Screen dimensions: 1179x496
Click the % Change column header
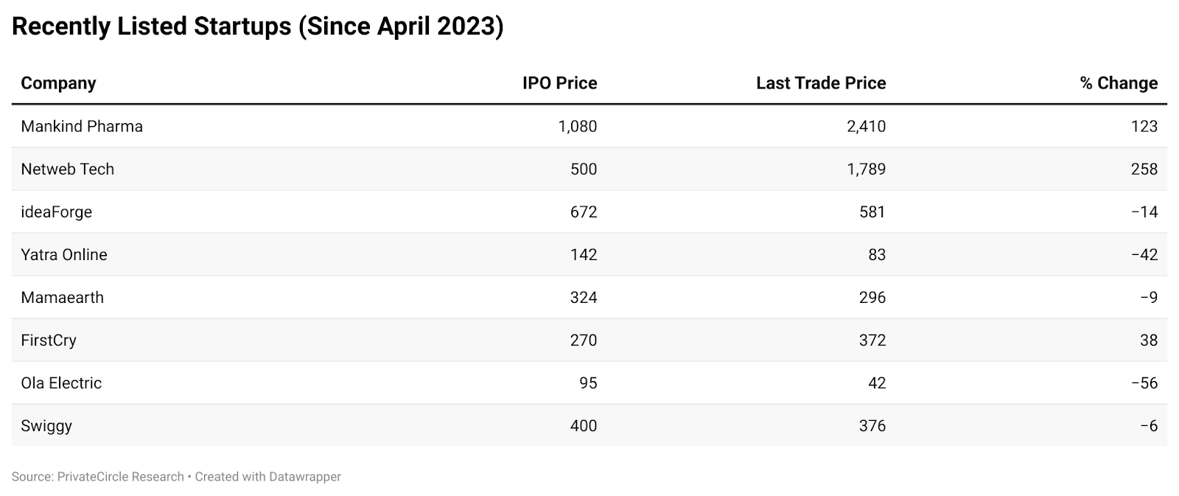[1119, 83]
